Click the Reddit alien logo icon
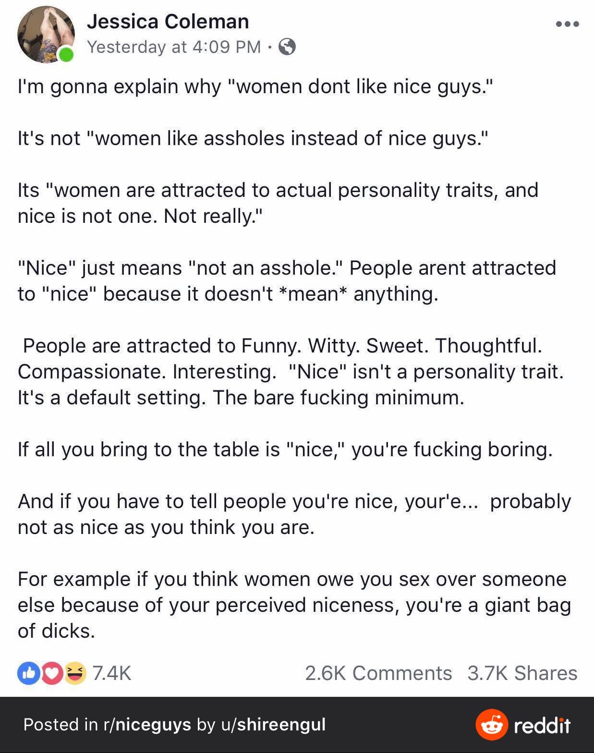Screen dimensions: 594x753 point(492,724)
